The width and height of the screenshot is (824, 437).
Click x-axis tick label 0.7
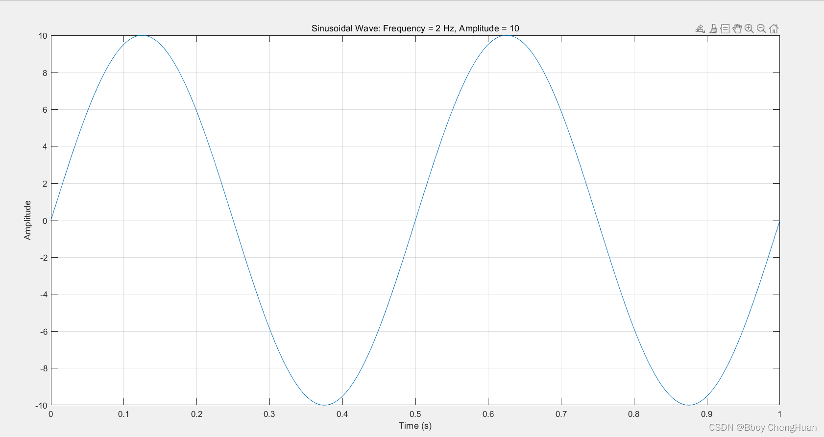point(561,414)
